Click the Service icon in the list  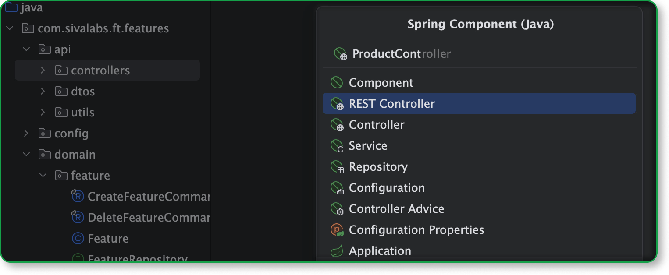pos(337,146)
